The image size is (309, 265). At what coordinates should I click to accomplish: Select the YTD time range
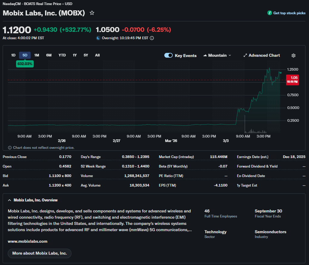(62, 55)
